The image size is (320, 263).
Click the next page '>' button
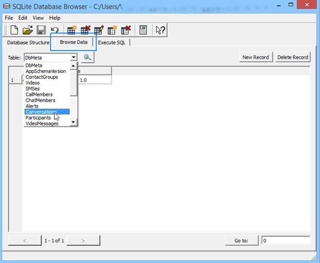point(83,241)
